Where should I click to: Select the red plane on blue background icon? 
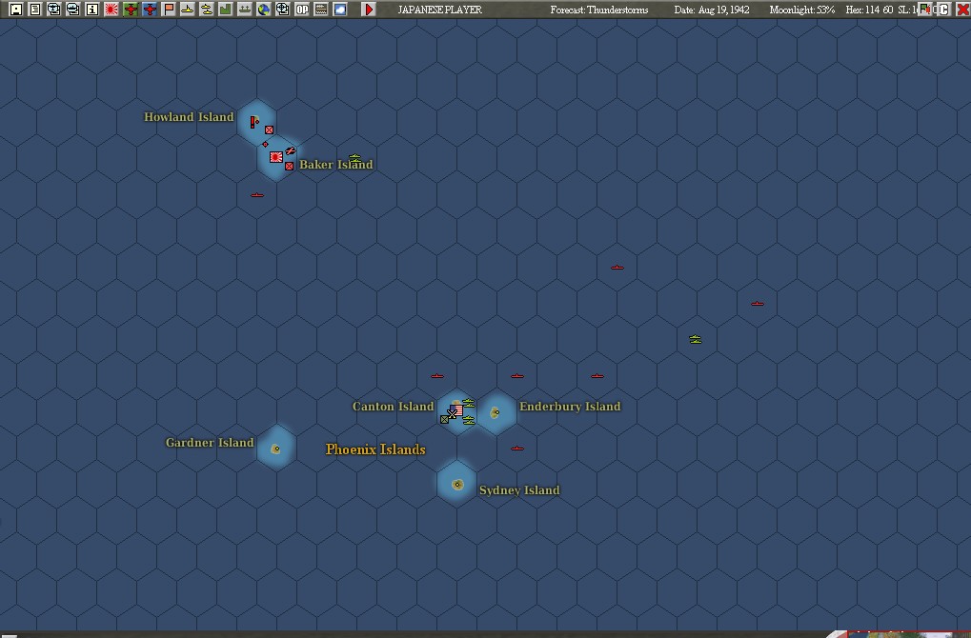150,10
